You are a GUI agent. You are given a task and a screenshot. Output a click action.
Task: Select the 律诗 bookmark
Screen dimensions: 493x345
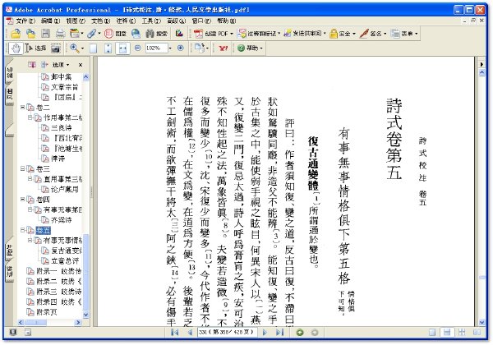(58, 159)
